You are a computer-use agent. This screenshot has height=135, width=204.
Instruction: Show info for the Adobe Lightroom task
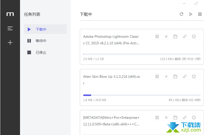tap(194, 36)
